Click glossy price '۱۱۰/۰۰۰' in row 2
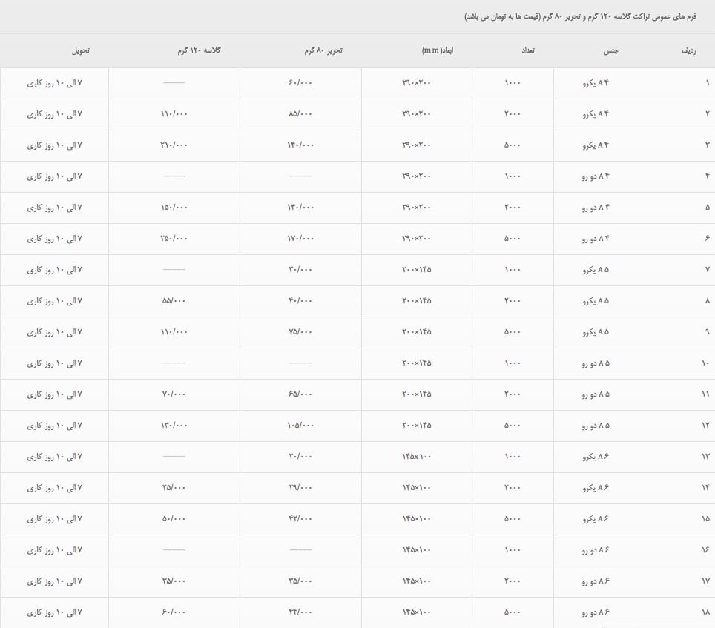Image resolution: width=715 pixels, height=628 pixels. click(x=174, y=114)
